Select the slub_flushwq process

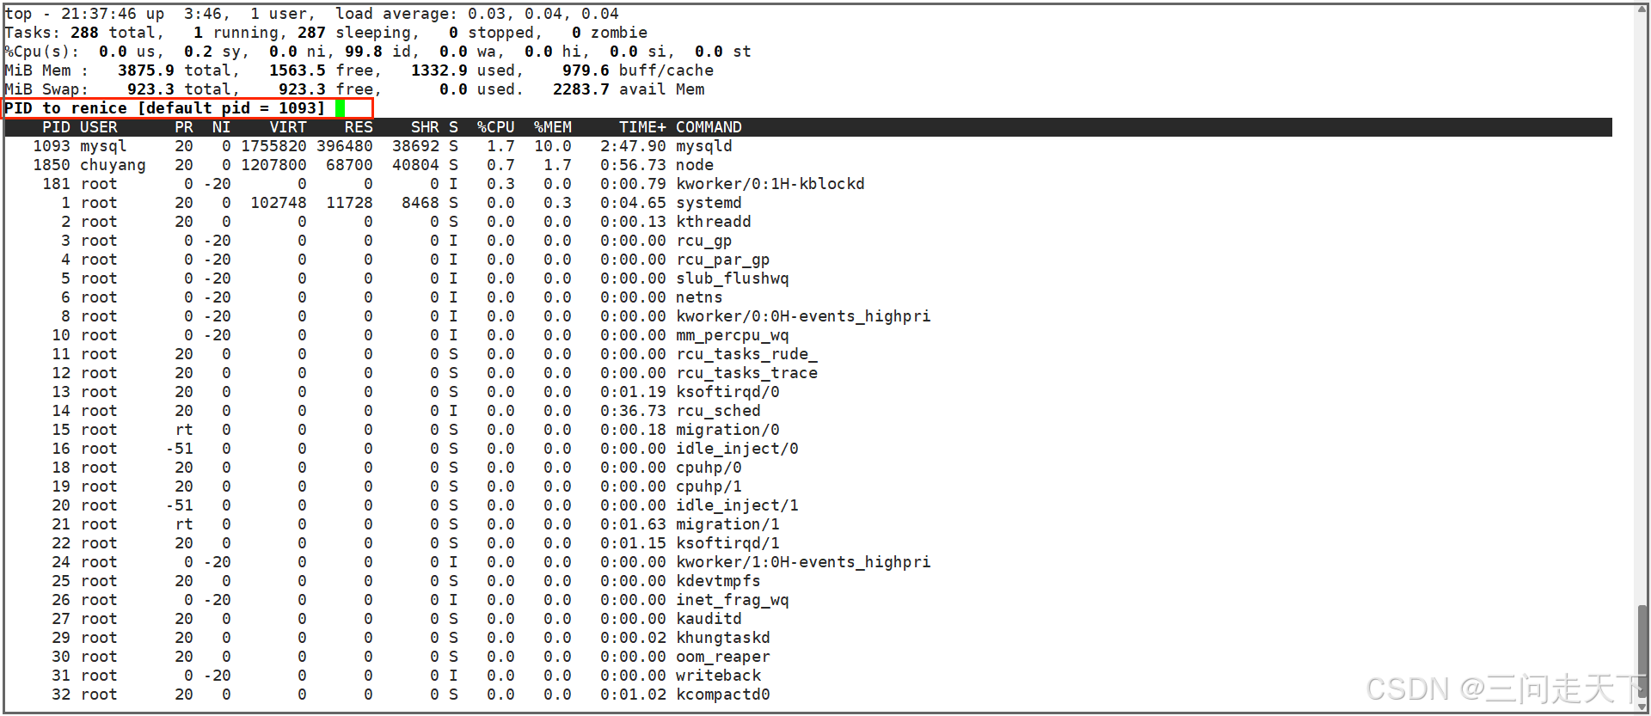(x=733, y=278)
